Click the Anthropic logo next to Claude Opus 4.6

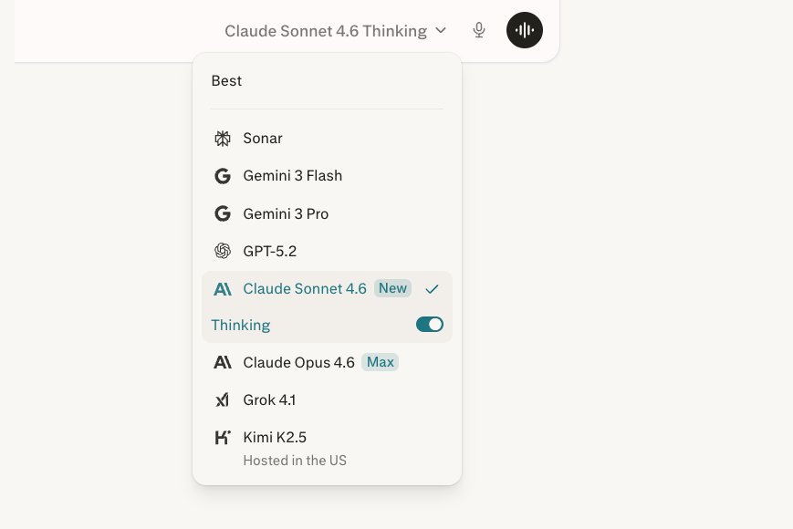coord(223,362)
